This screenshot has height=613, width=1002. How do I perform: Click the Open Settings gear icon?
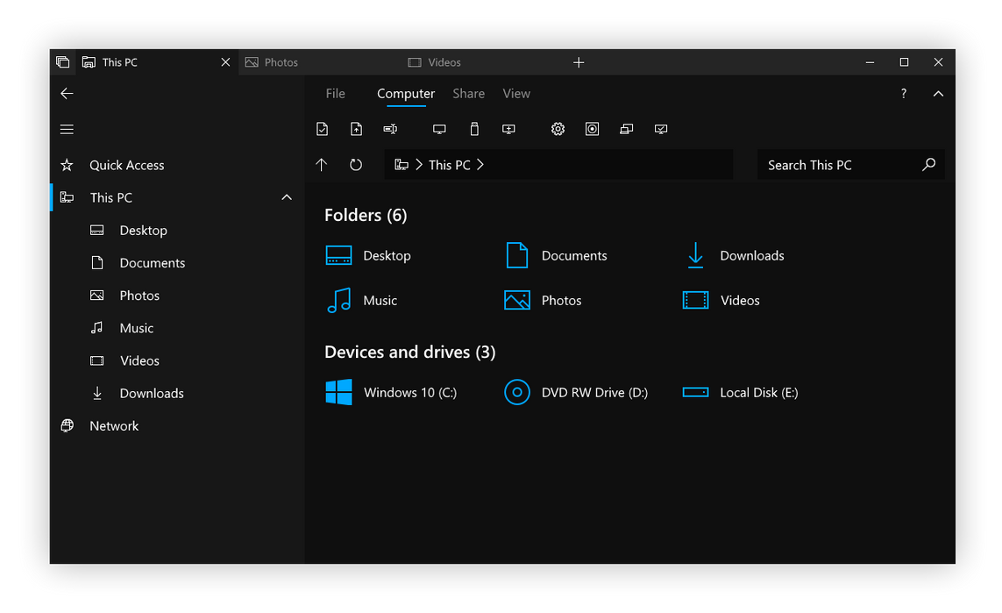coord(558,128)
